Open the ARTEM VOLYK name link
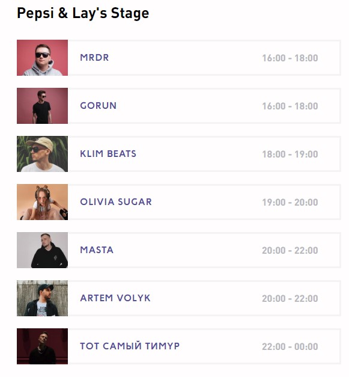This screenshot has height=377, width=349. tap(115, 298)
